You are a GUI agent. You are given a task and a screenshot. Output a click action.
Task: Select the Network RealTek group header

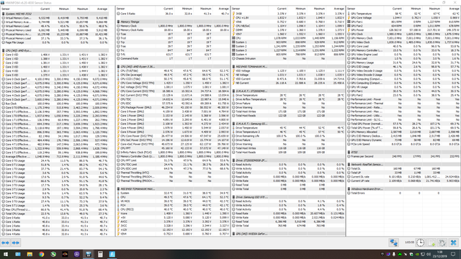[x=403, y=165]
